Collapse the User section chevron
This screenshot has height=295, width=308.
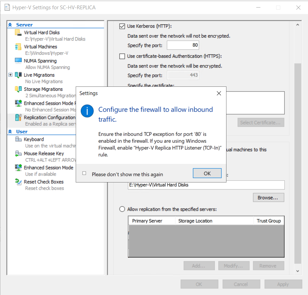point(10,132)
